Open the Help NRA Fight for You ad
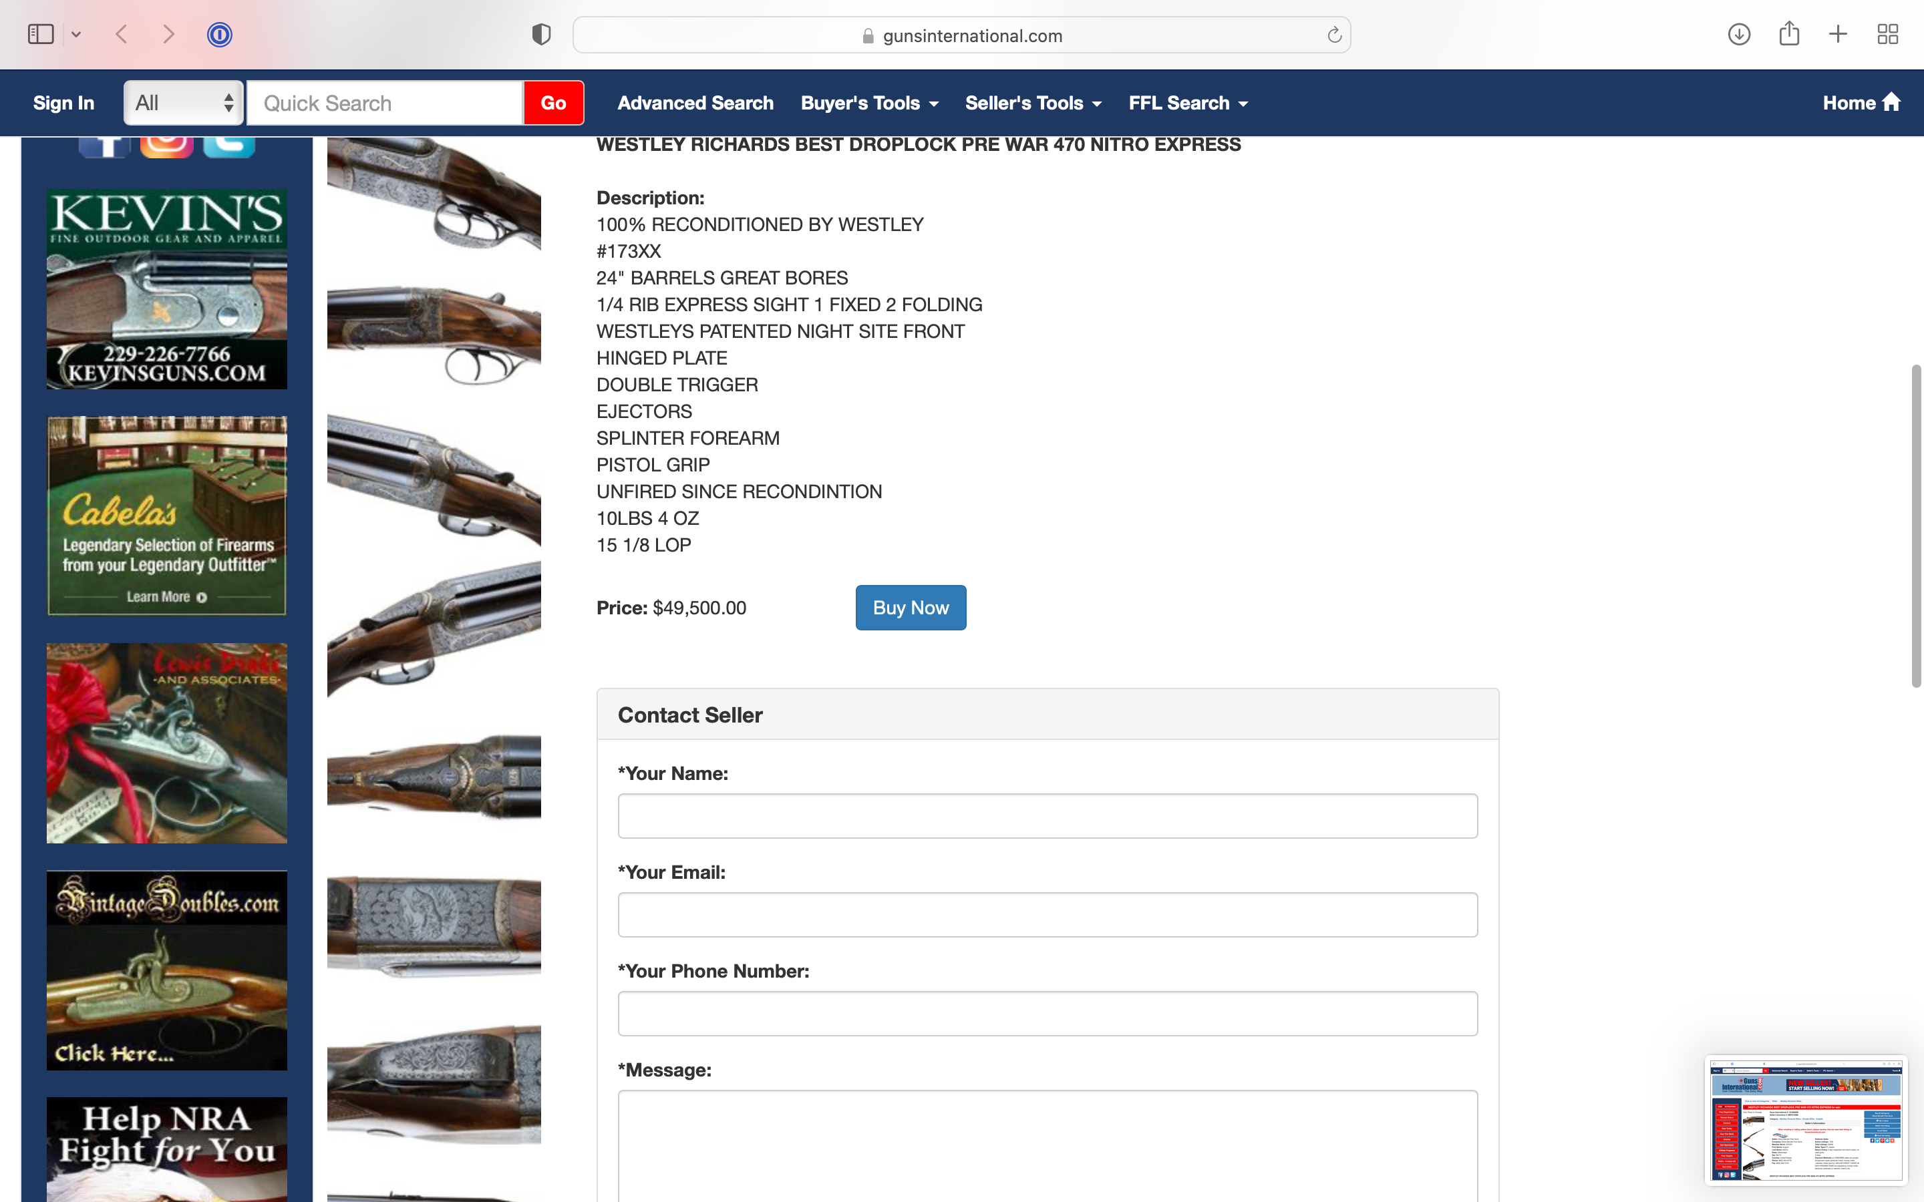The width and height of the screenshot is (1924, 1202). tap(167, 1149)
